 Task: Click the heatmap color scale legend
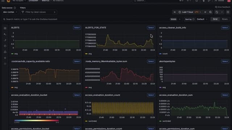point(37,121)
